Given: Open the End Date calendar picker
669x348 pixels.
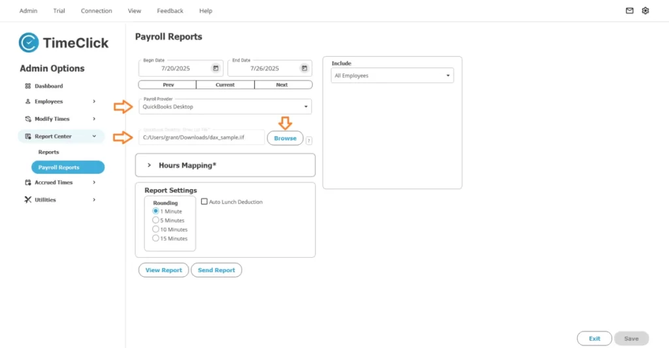Looking at the screenshot, I should (304, 68).
